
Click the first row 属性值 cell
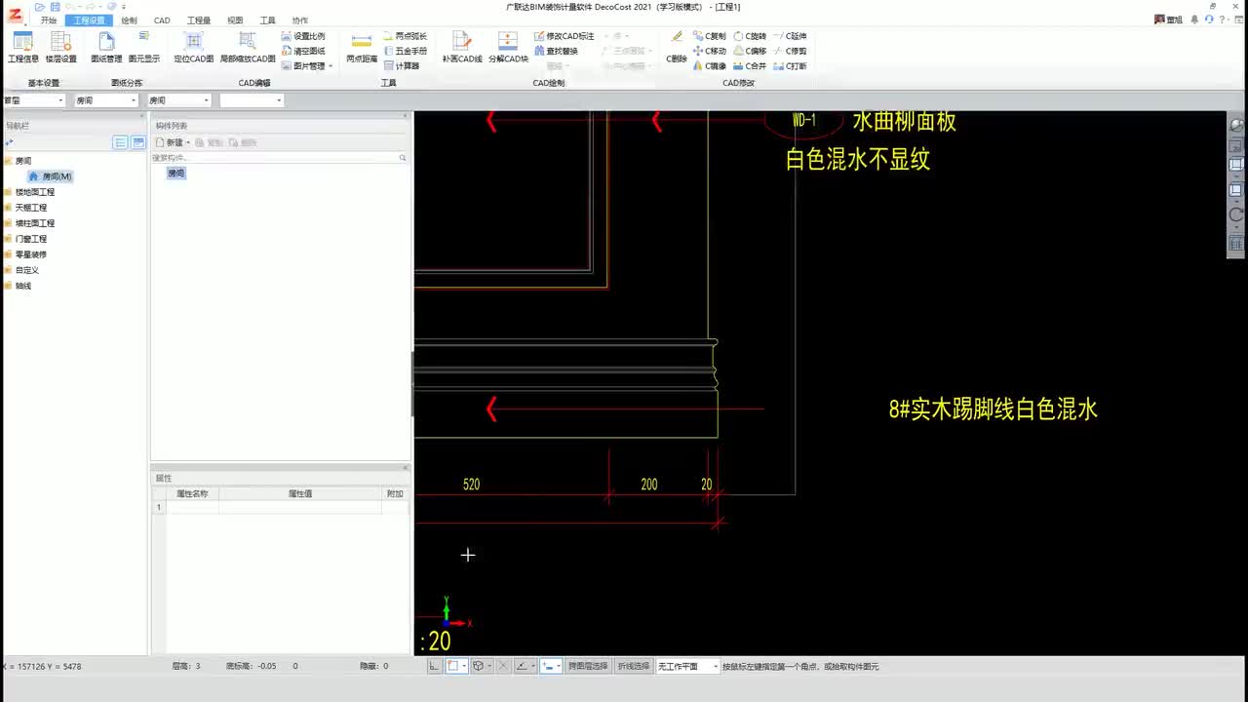(x=299, y=508)
